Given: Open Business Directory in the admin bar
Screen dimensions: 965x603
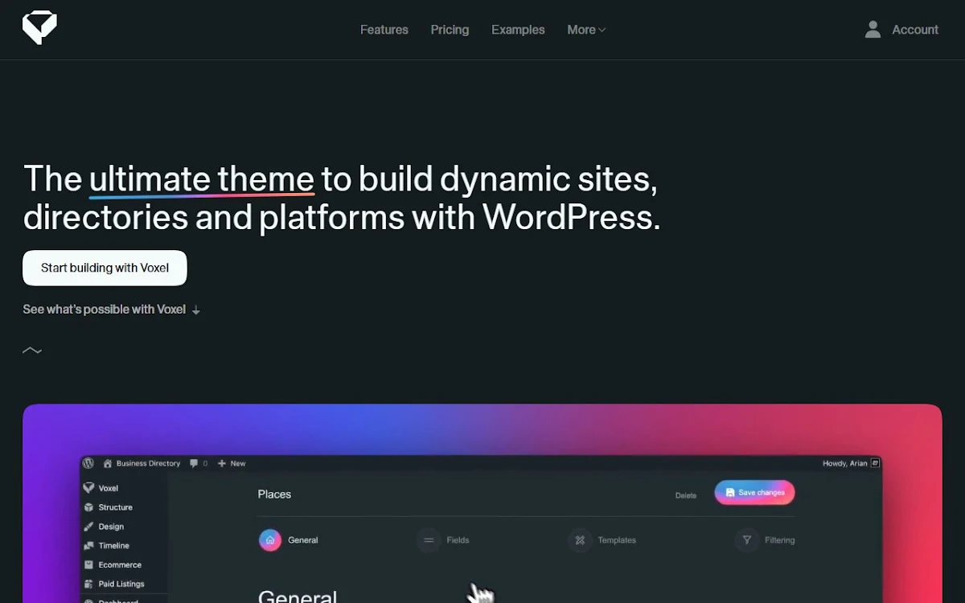Looking at the screenshot, I should coord(148,464).
